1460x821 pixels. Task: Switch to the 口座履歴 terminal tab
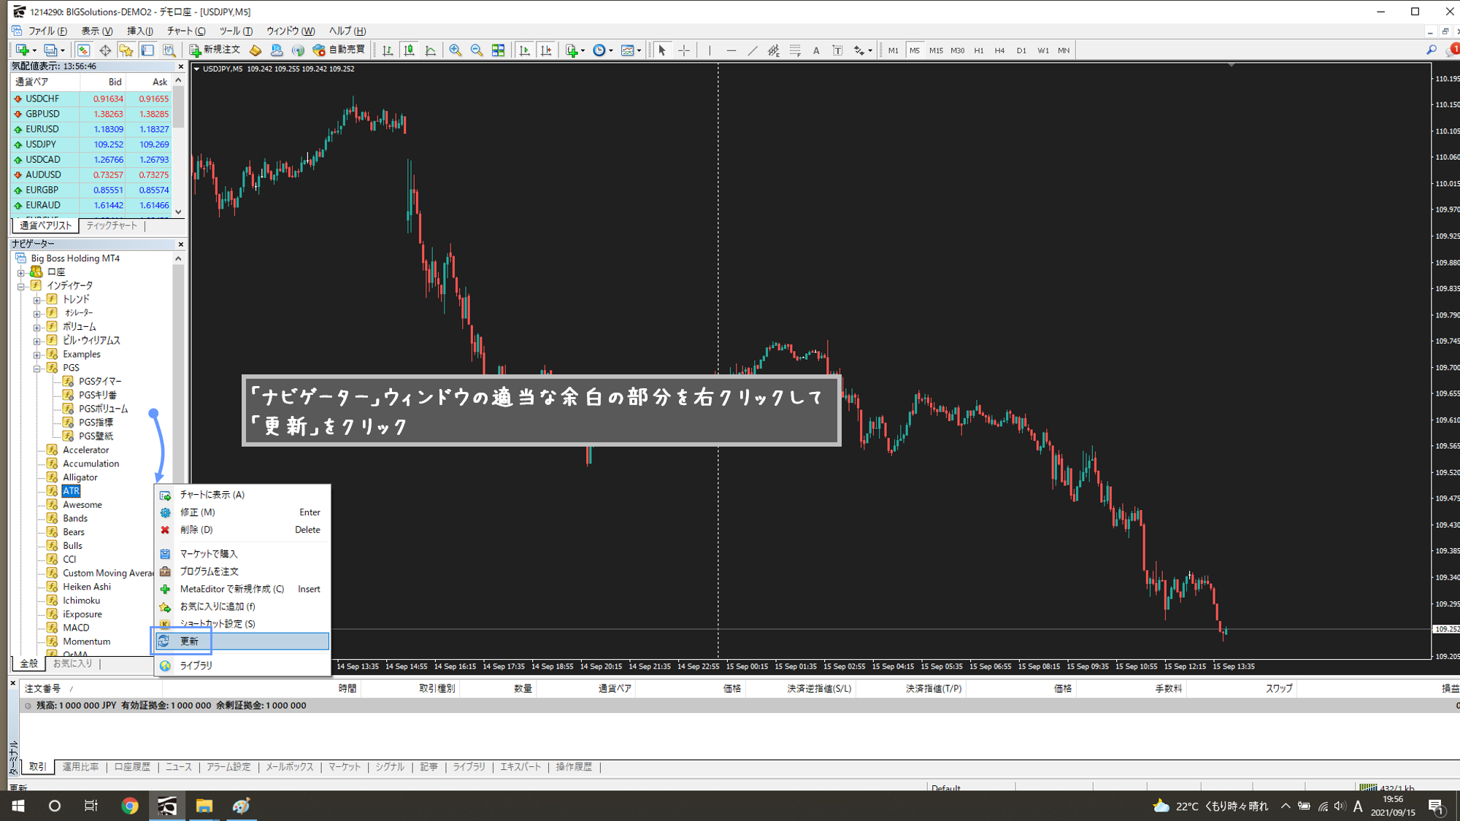[132, 767]
